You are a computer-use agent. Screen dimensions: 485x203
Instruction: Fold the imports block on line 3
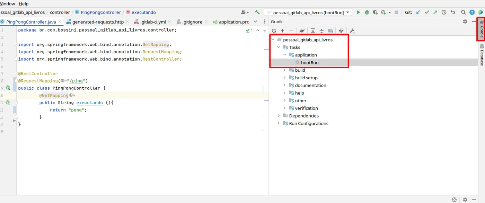[16, 45]
